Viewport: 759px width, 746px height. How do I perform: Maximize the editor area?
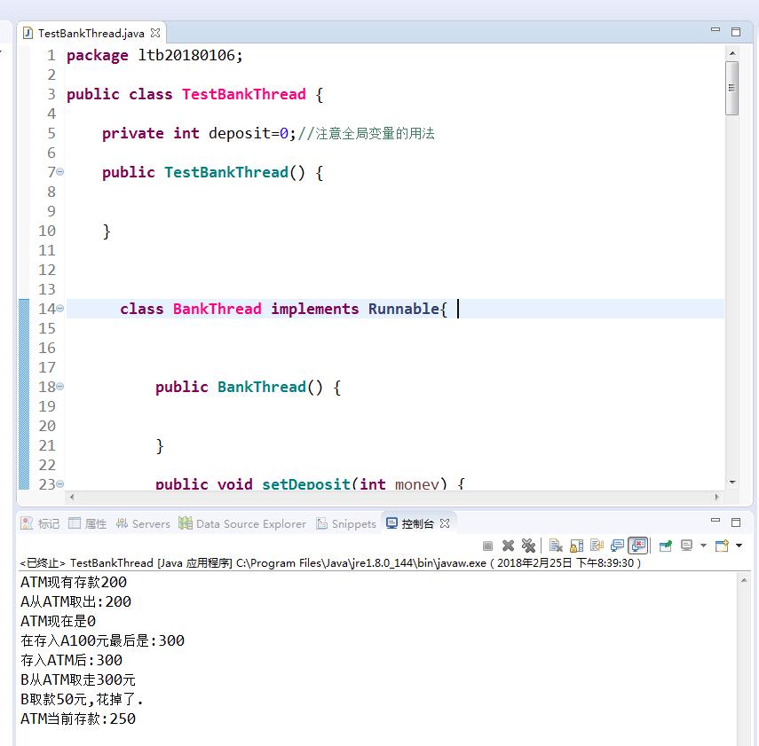(x=736, y=32)
